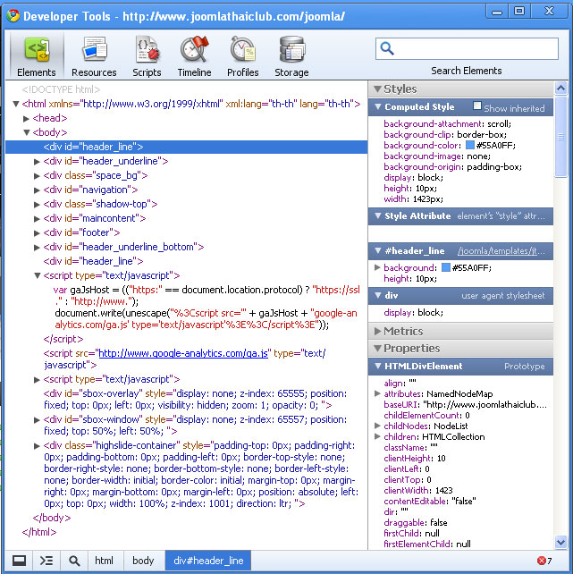
Task: Expand the maincontent div
Action: click(x=37, y=219)
